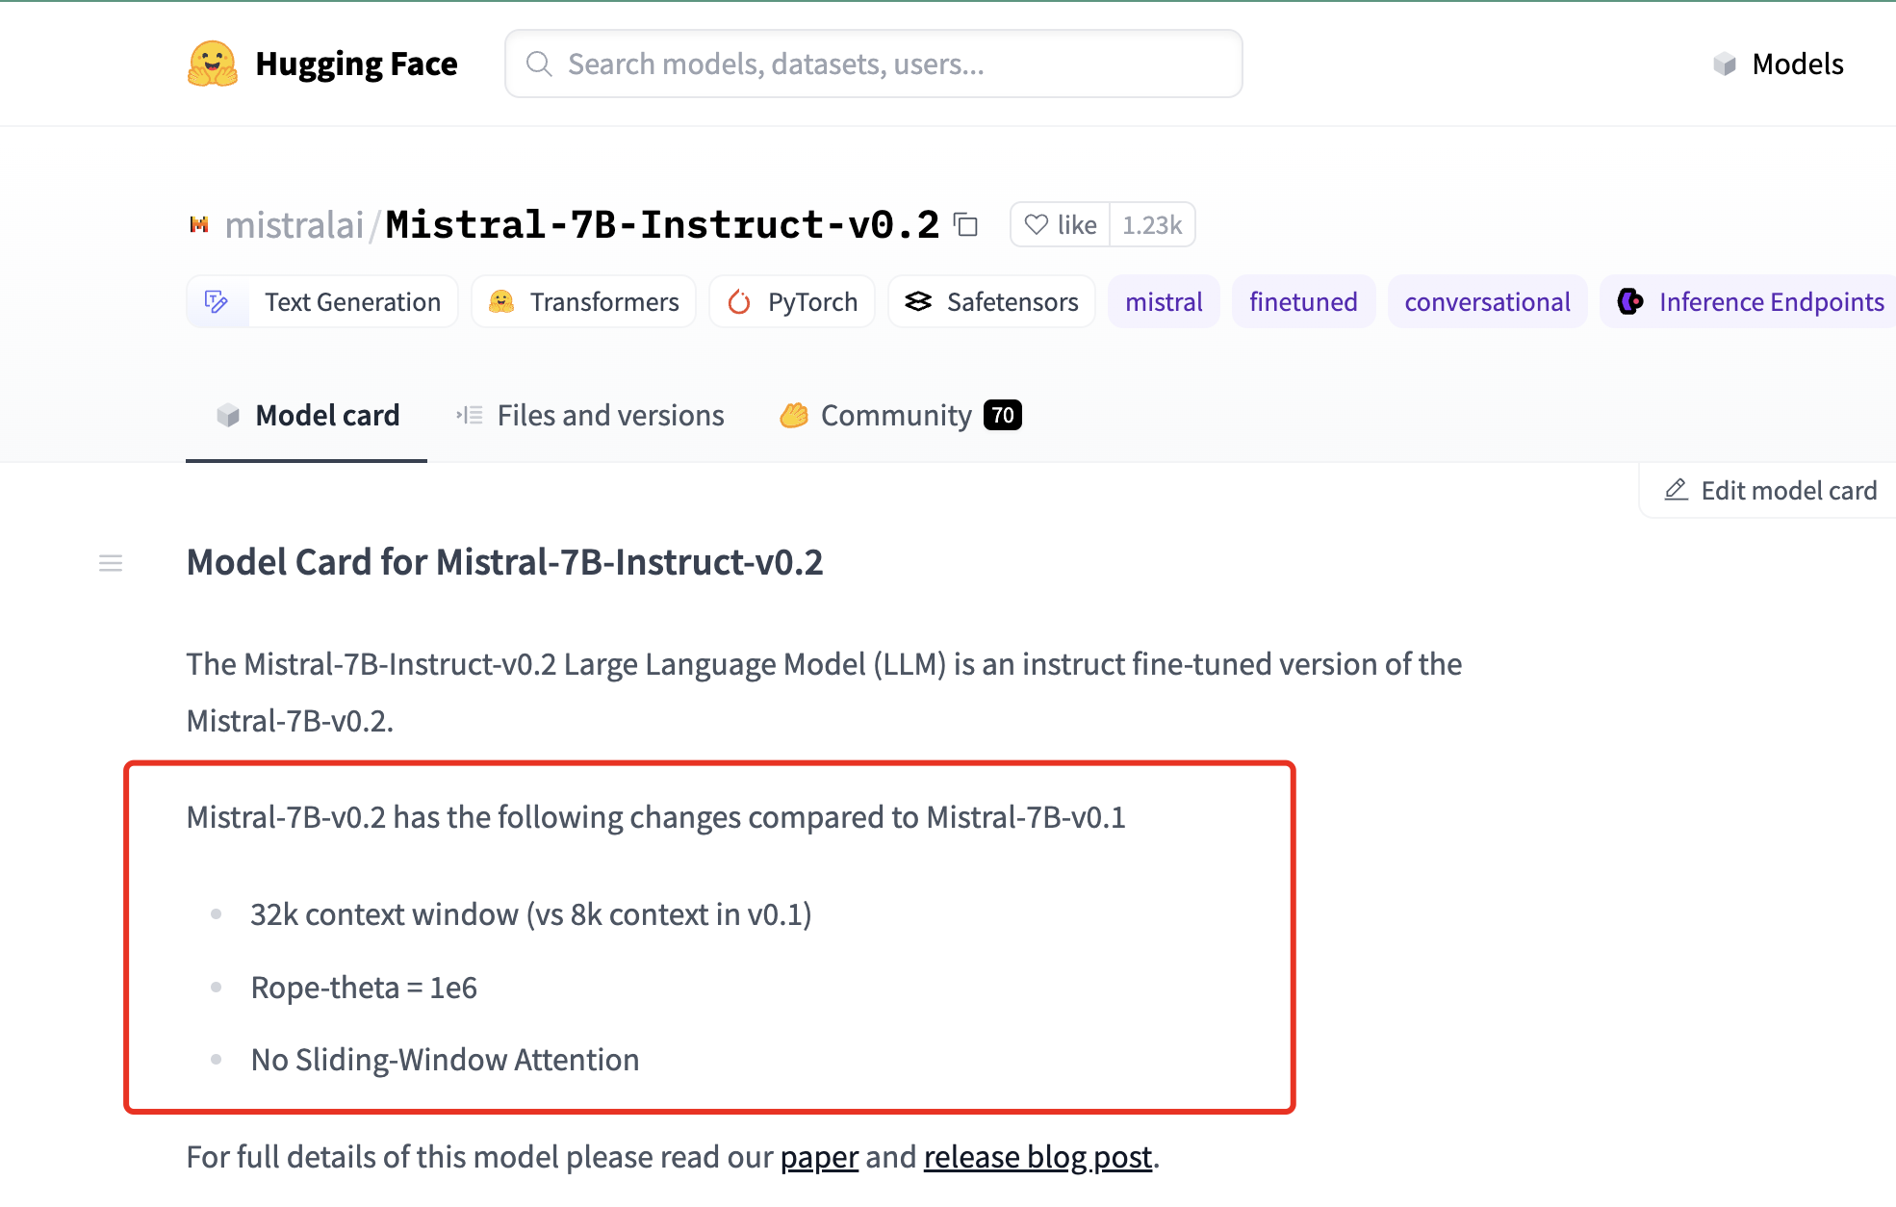Click the Edit model card button
The width and height of the screenshot is (1896, 1207).
(x=1770, y=491)
